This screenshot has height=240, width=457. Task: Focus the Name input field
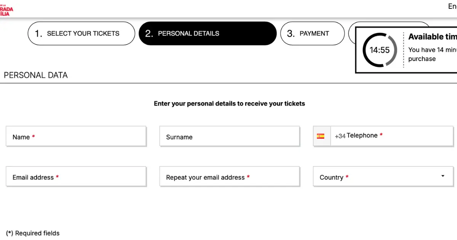pos(76,136)
